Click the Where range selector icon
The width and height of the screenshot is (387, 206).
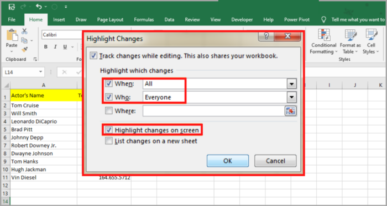[291, 111]
